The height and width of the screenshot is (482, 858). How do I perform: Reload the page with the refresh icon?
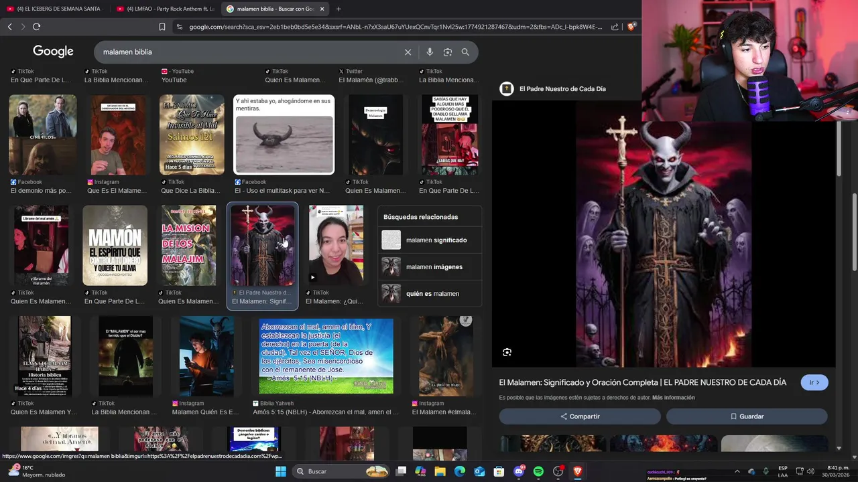point(36,27)
